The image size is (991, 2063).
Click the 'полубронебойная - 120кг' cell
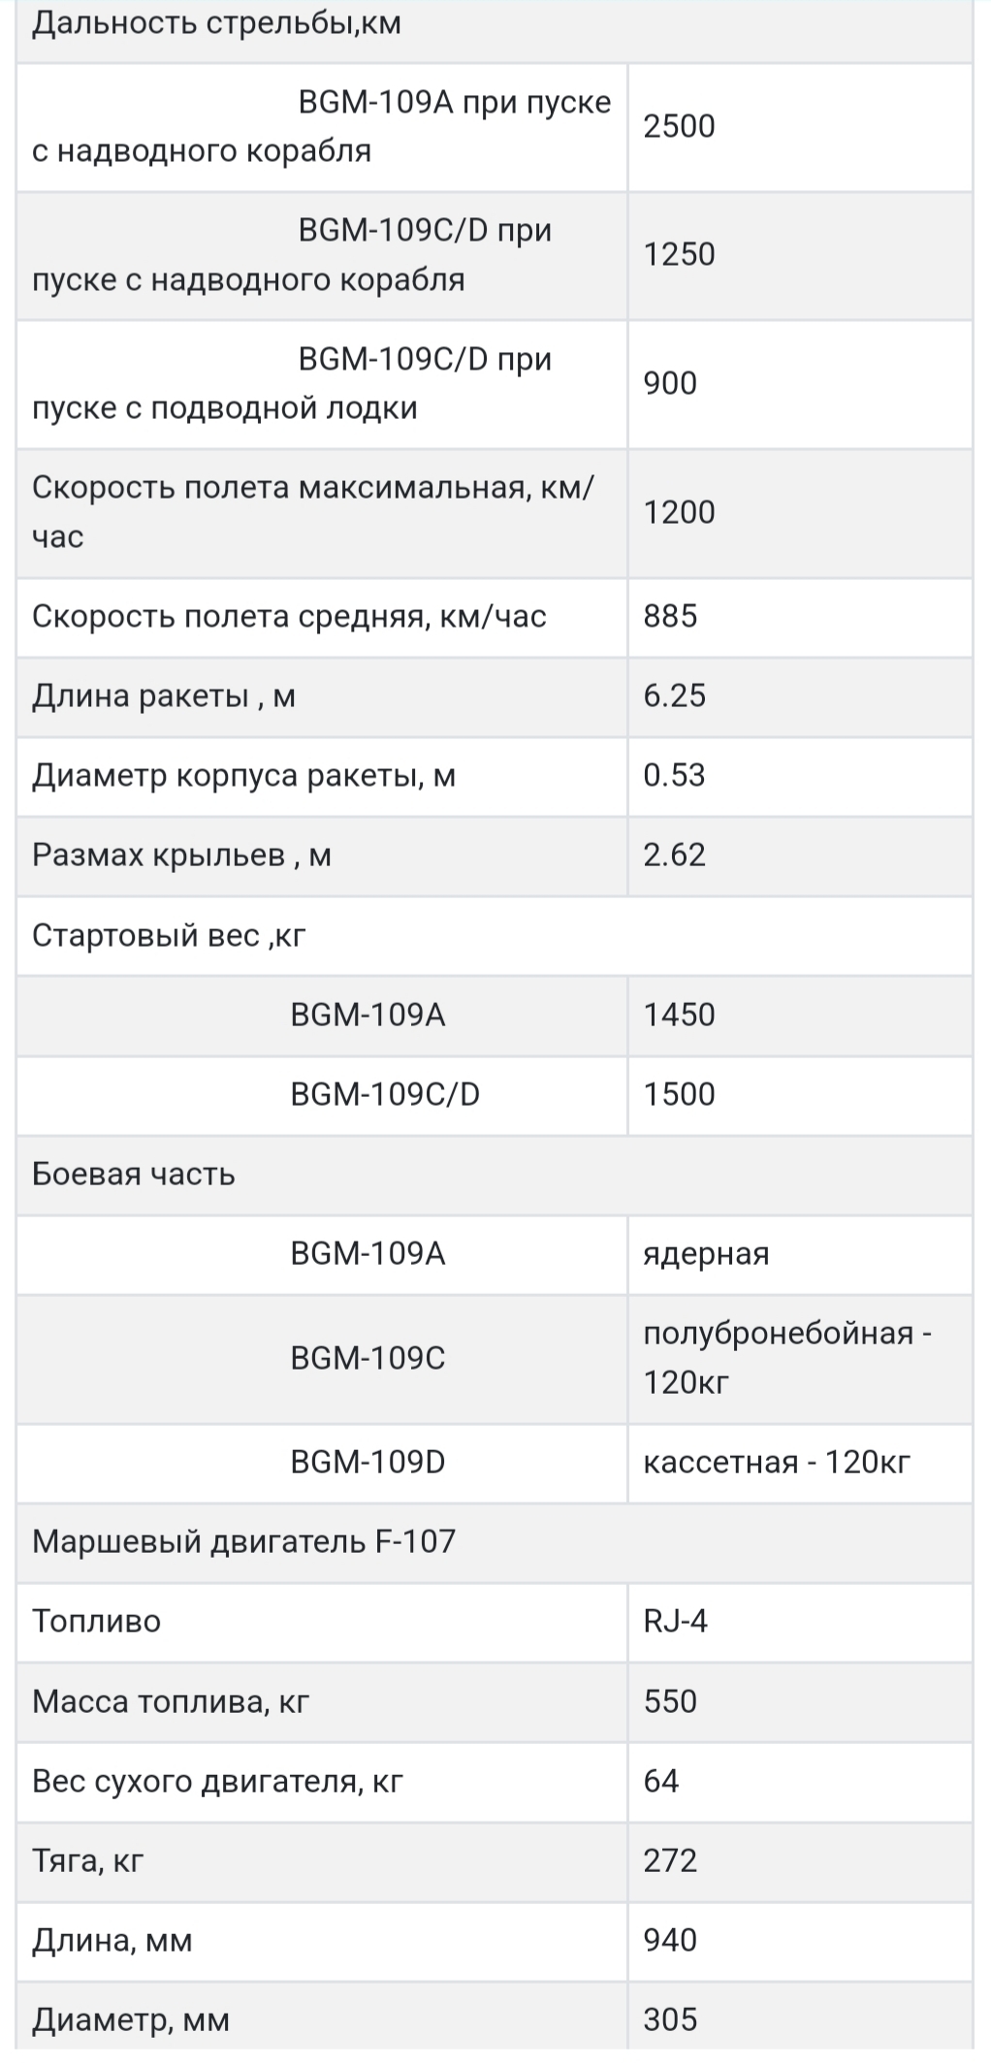point(786,1357)
